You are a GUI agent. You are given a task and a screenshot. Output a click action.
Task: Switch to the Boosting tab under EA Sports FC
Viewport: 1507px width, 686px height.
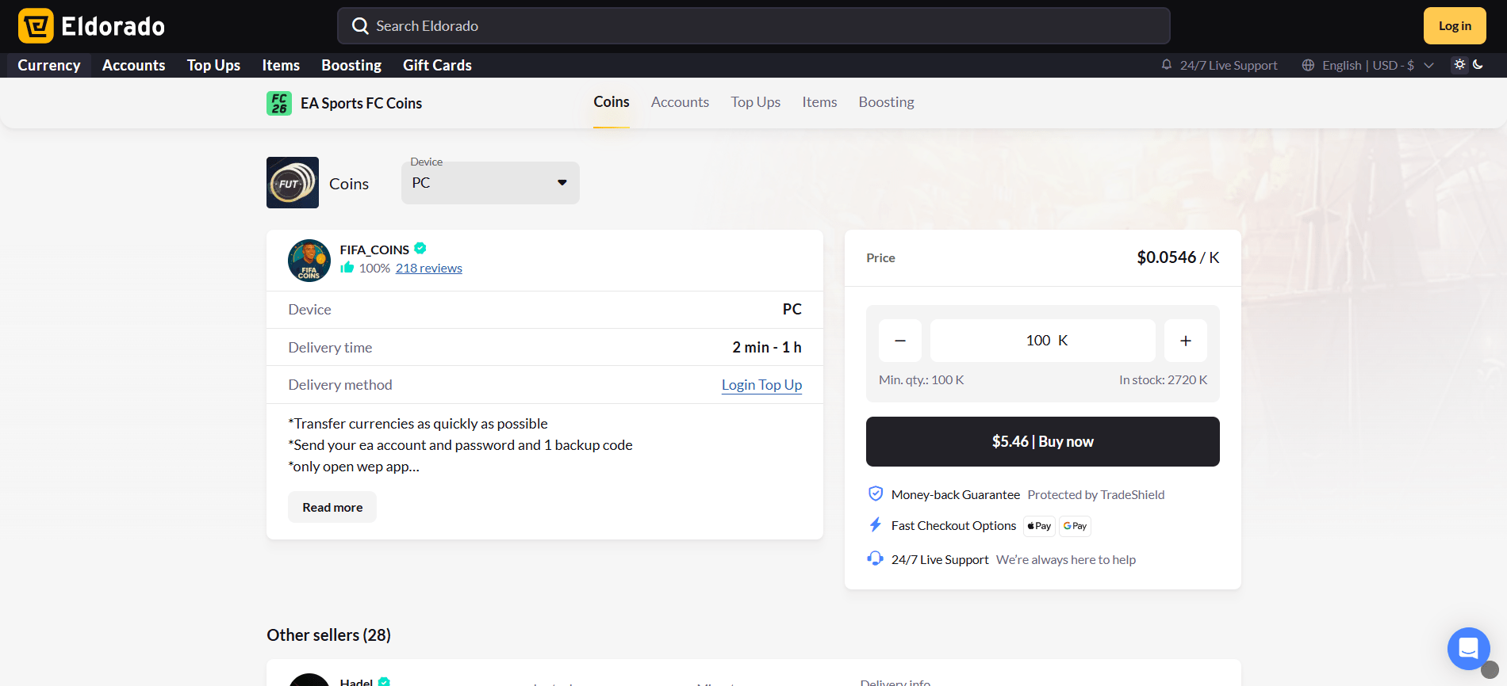point(886,102)
